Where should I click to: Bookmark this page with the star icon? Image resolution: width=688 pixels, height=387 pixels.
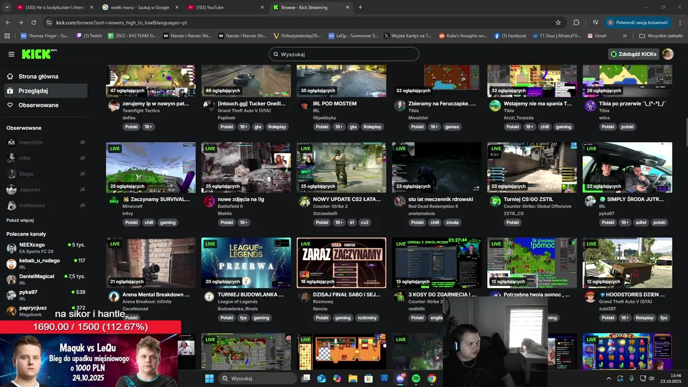(558, 23)
